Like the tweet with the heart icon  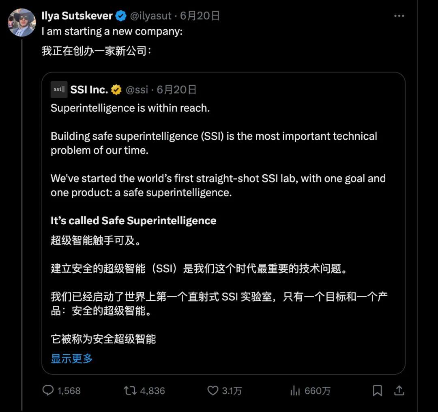(213, 390)
